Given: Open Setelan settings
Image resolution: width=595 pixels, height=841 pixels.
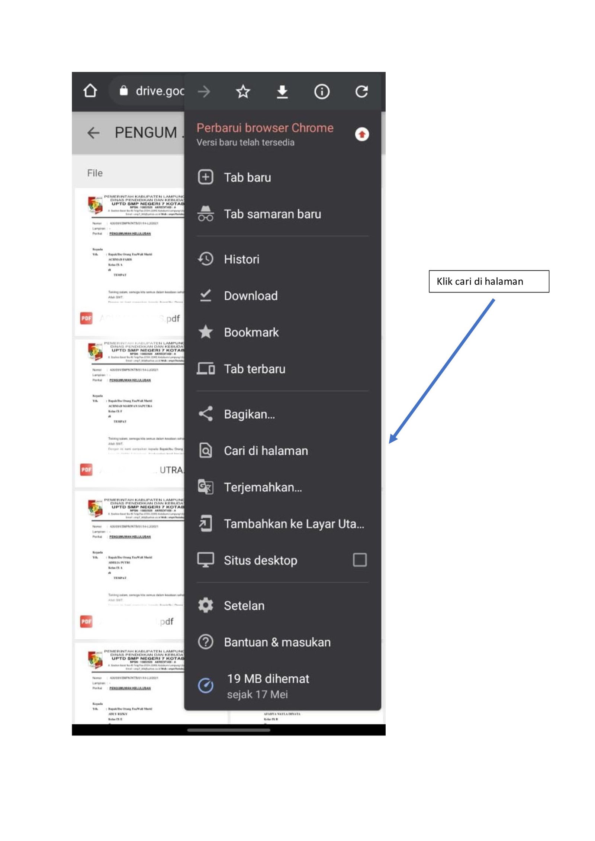Looking at the screenshot, I should point(283,605).
